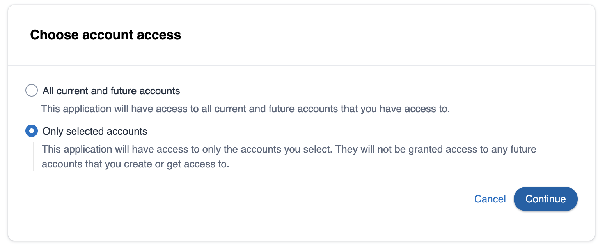Confirm selection with the Continue button
The height and width of the screenshot is (248, 605).
(545, 199)
